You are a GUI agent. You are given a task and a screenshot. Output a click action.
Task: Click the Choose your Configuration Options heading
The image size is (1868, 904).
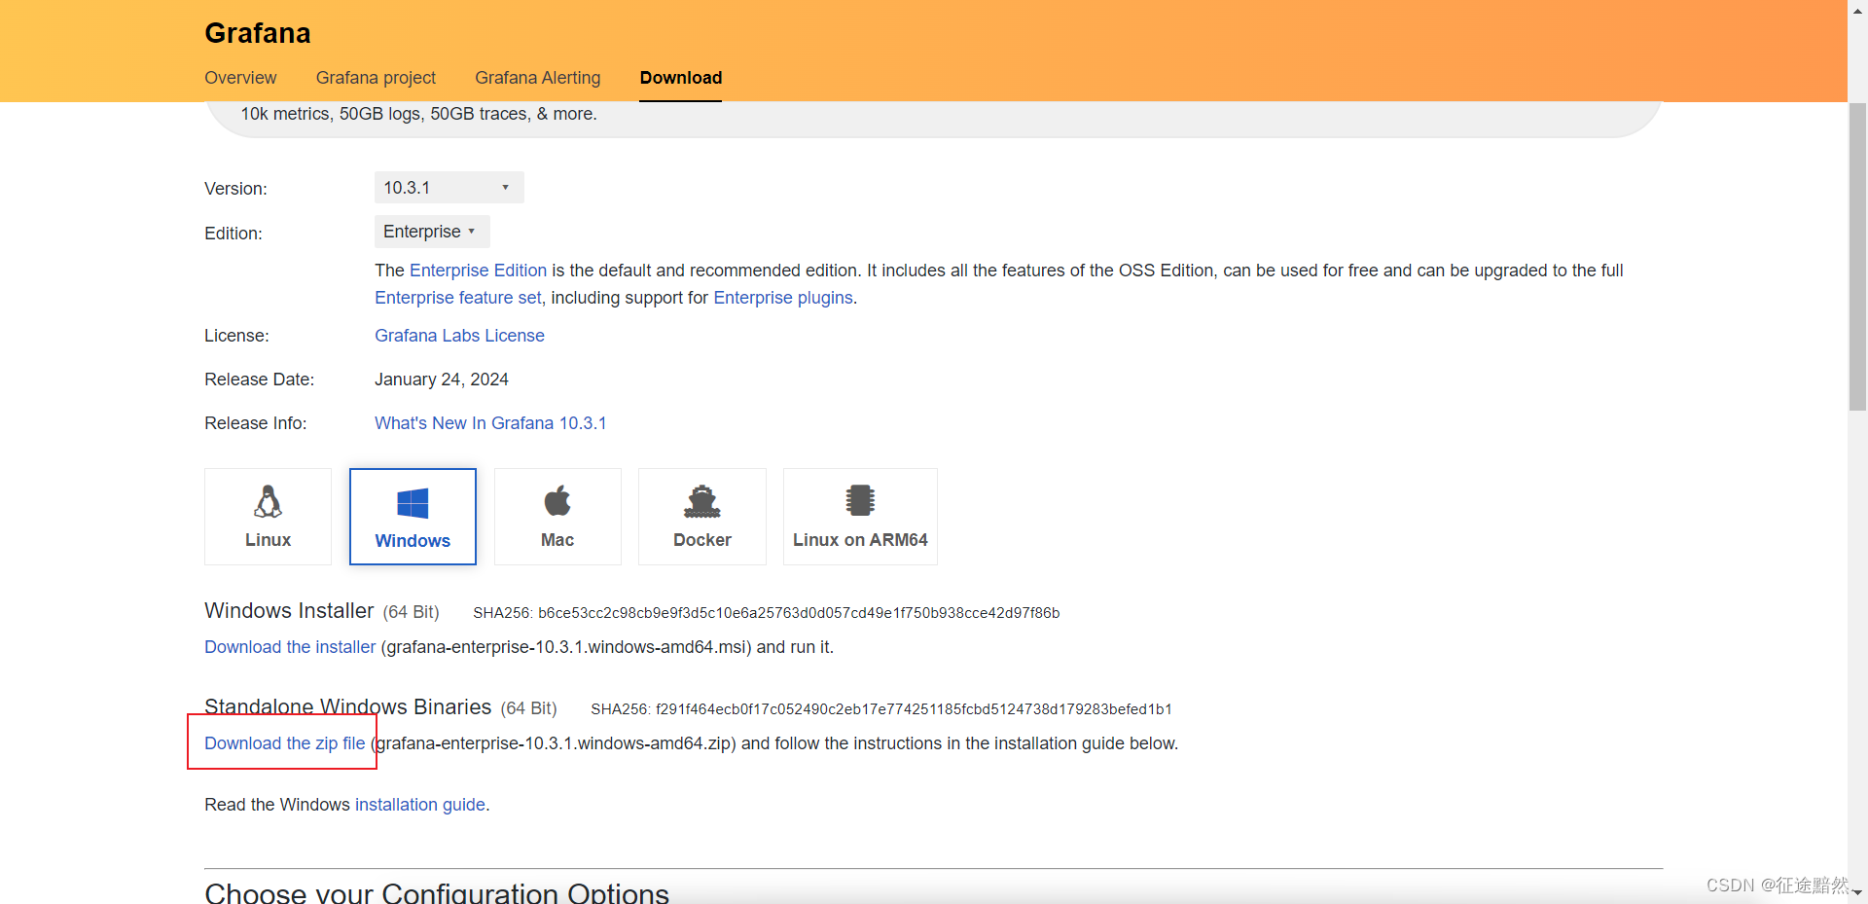[x=437, y=893]
